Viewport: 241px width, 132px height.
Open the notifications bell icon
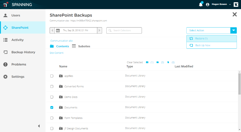(201, 5)
